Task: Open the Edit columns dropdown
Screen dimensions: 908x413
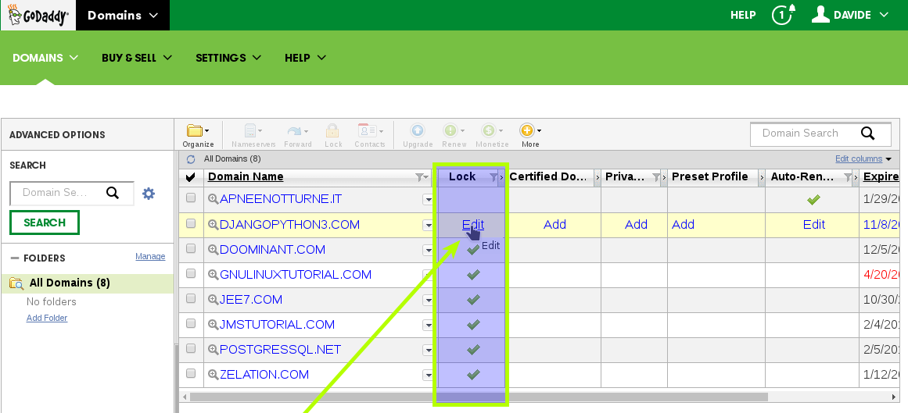Action: [863, 158]
